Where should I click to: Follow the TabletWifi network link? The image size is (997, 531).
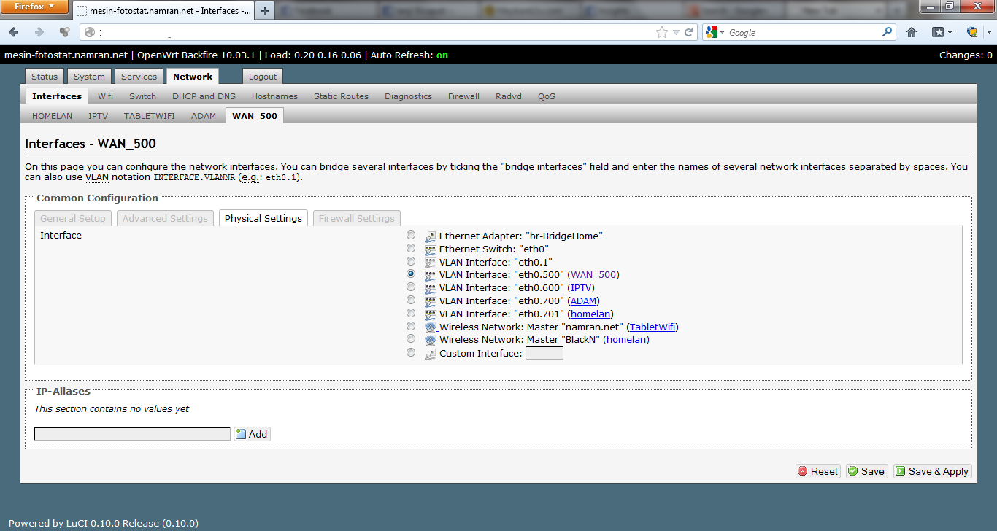pos(653,327)
